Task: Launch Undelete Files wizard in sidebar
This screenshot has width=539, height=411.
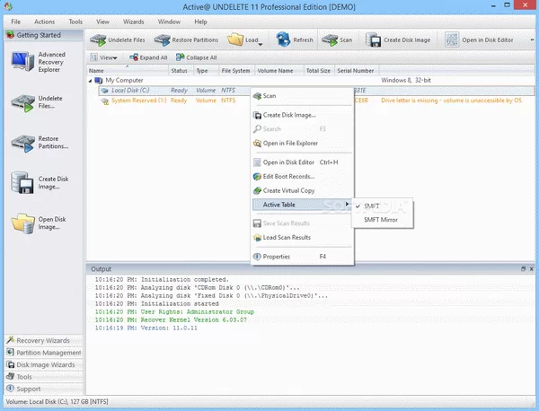Action: tap(39, 102)
